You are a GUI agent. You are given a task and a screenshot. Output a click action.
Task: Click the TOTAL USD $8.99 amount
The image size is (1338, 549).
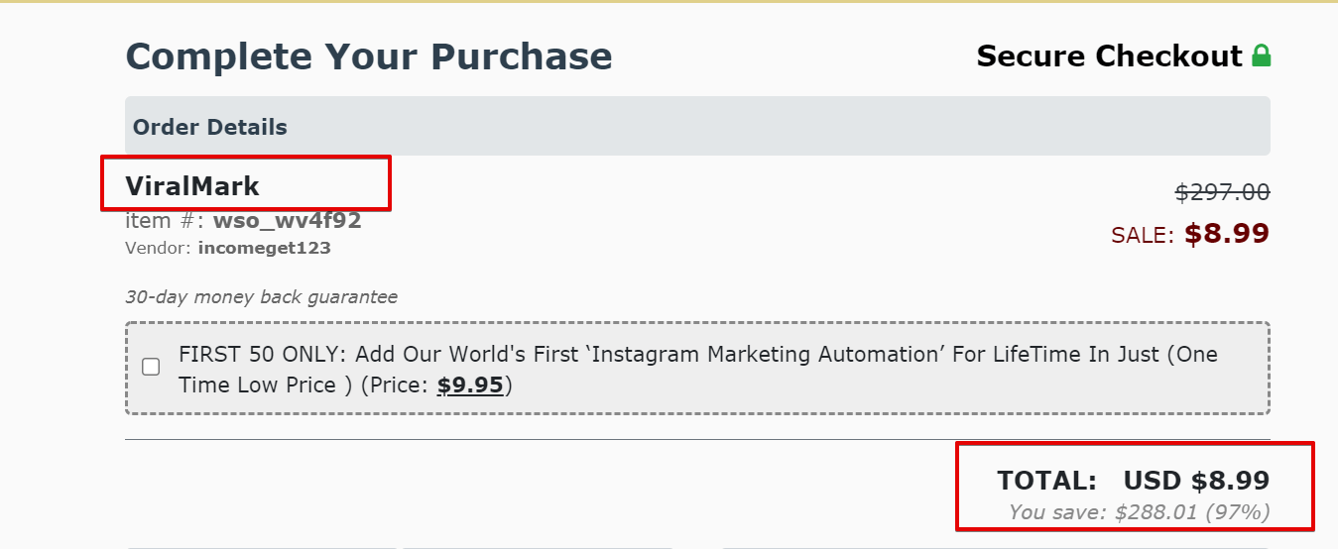1196,481
